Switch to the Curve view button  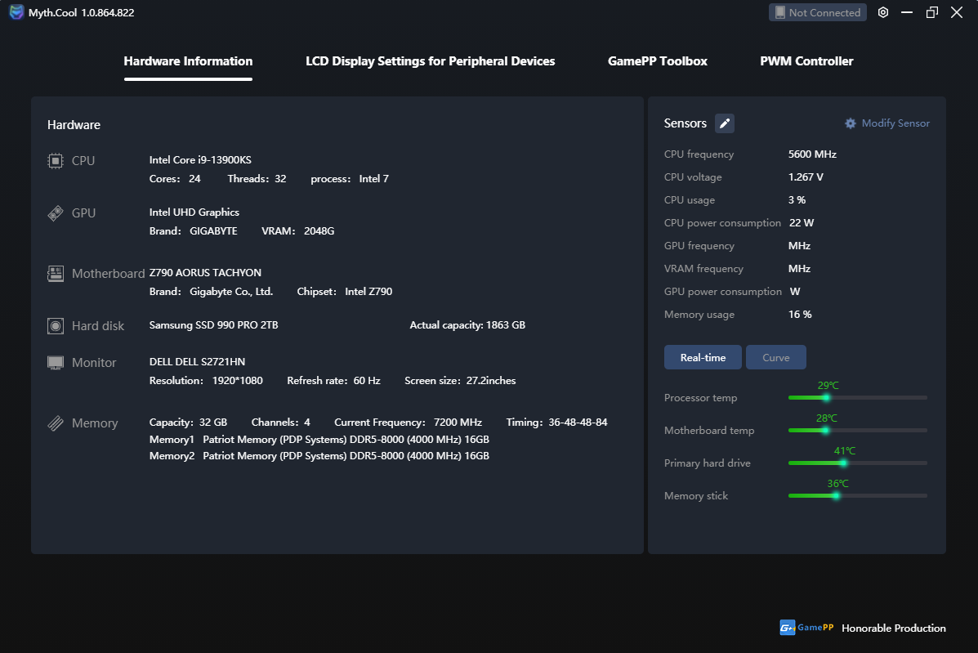(776, 357)
